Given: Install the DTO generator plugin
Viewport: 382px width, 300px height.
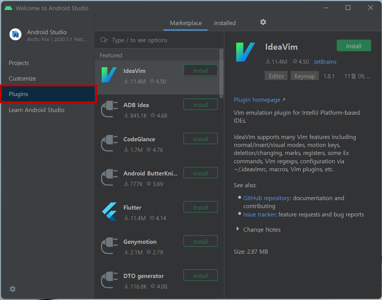Looking at the screenshot, I should [200, 276].
